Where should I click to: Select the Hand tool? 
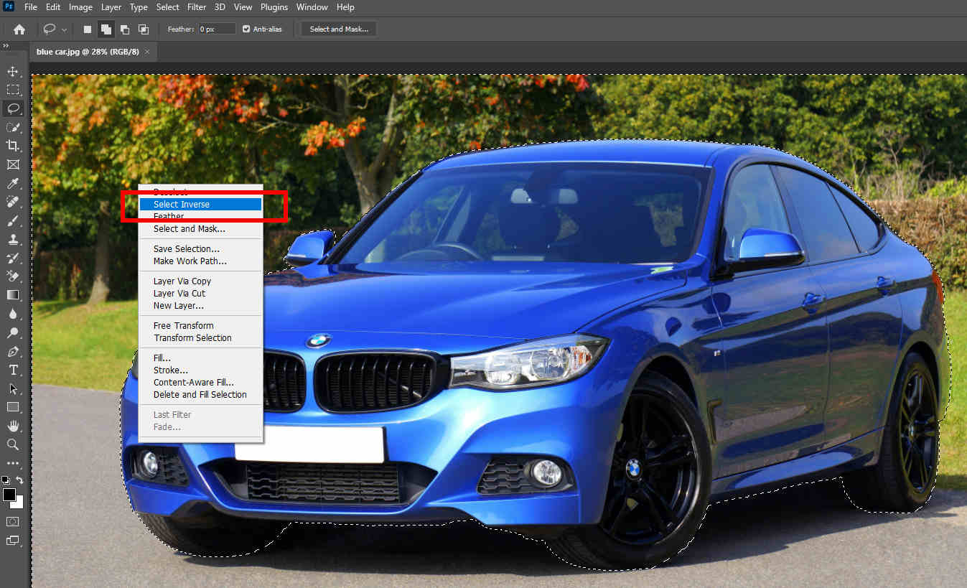[13, 426]
